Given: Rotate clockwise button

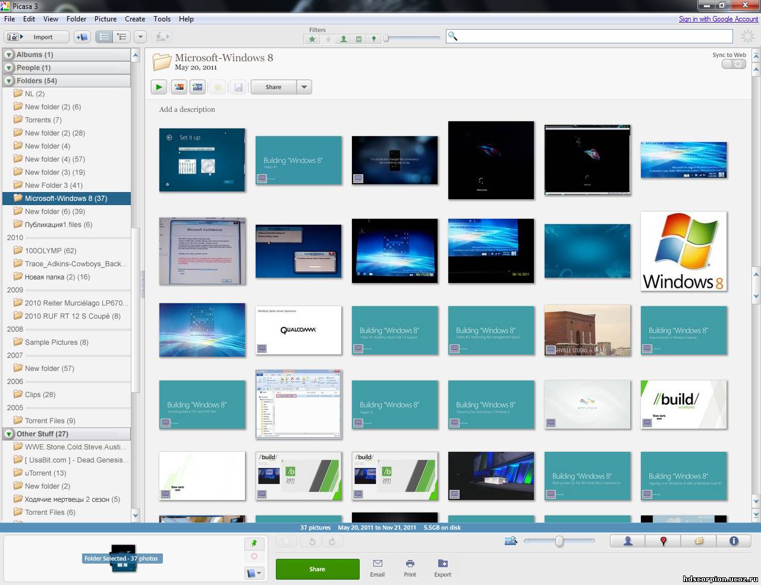Looking at the screenshot, I should [x=332, y=542].
